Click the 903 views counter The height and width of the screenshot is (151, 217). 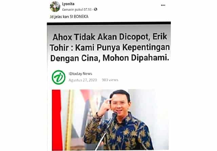[110, 80]
